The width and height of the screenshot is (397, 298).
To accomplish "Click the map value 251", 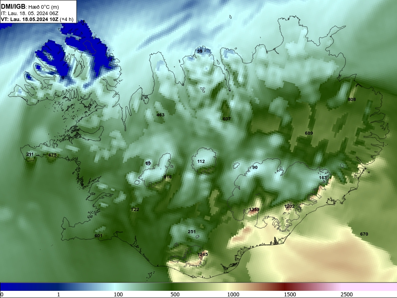I will 192,232.
